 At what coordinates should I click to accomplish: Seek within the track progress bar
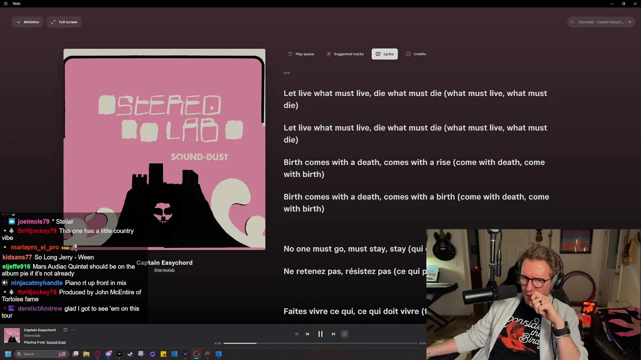[320, 343]
